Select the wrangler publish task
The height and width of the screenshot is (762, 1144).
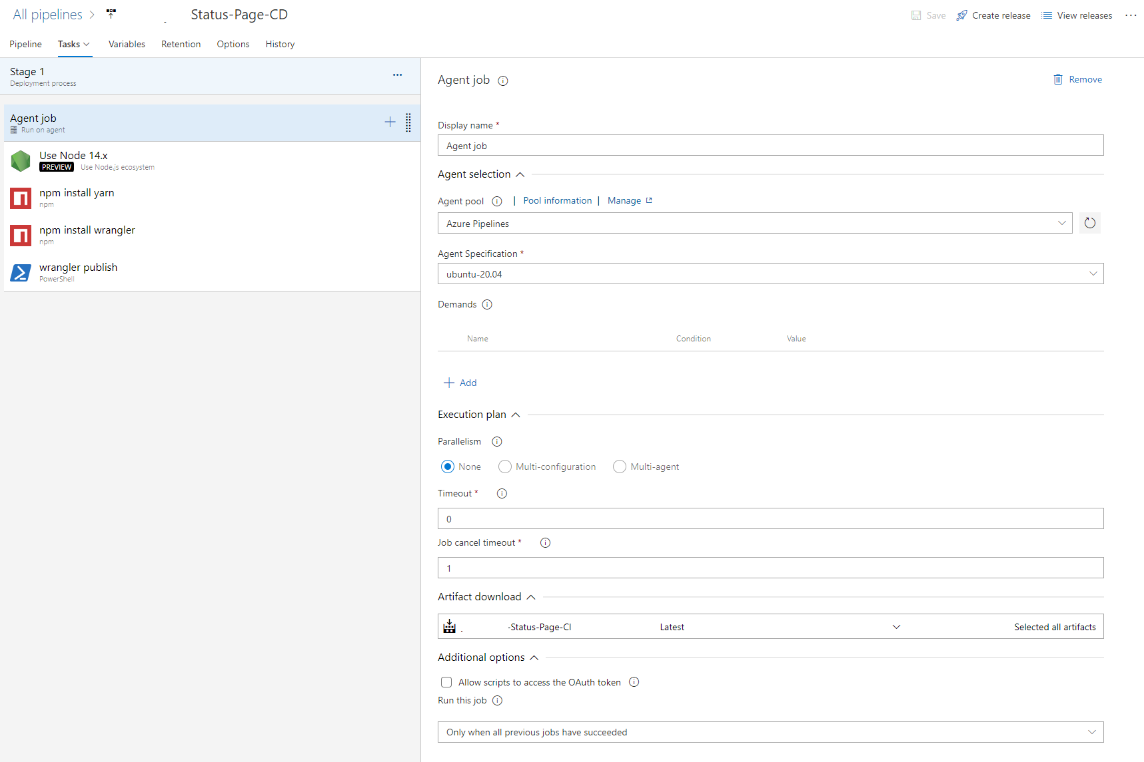pos(212,273)
